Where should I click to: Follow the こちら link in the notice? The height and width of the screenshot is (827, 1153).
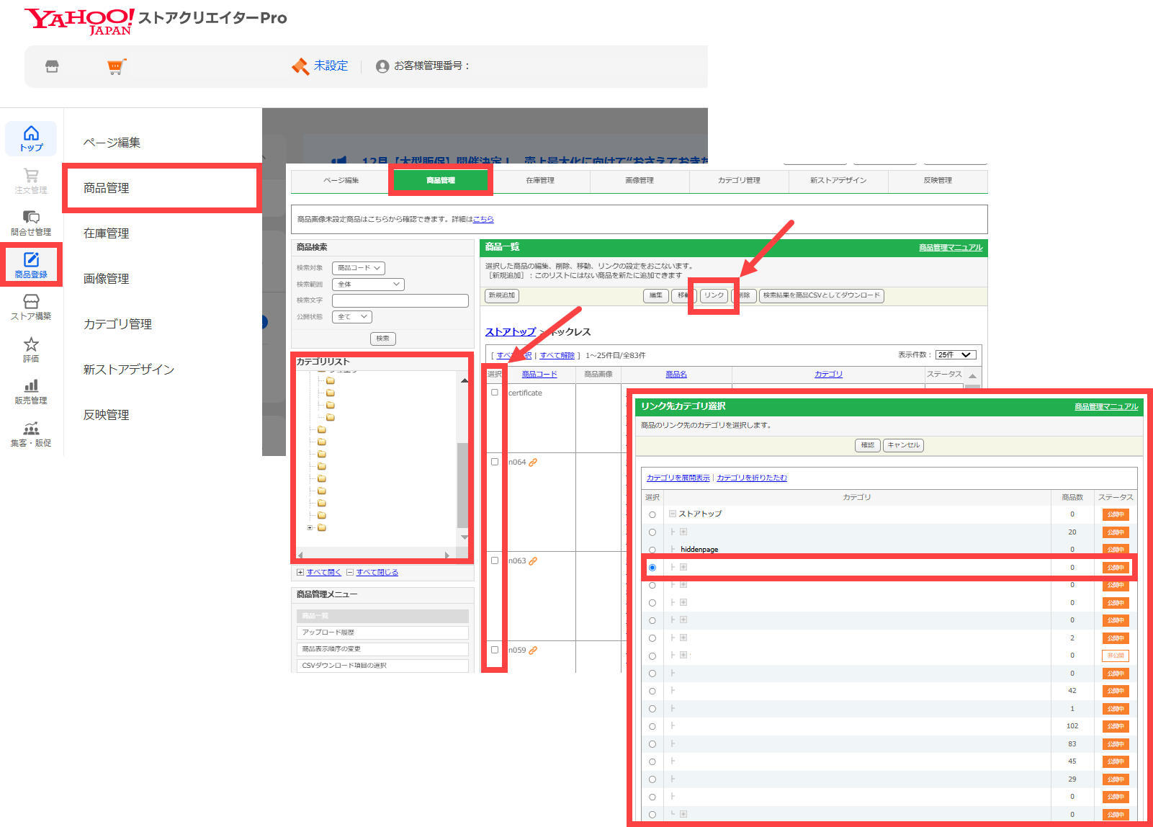[483, 220]
